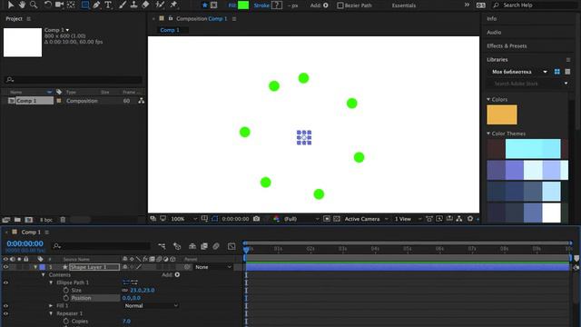Select the Type tool
Image resolution: width=581 pixels, height=327 pixels.
pos(108,5)
